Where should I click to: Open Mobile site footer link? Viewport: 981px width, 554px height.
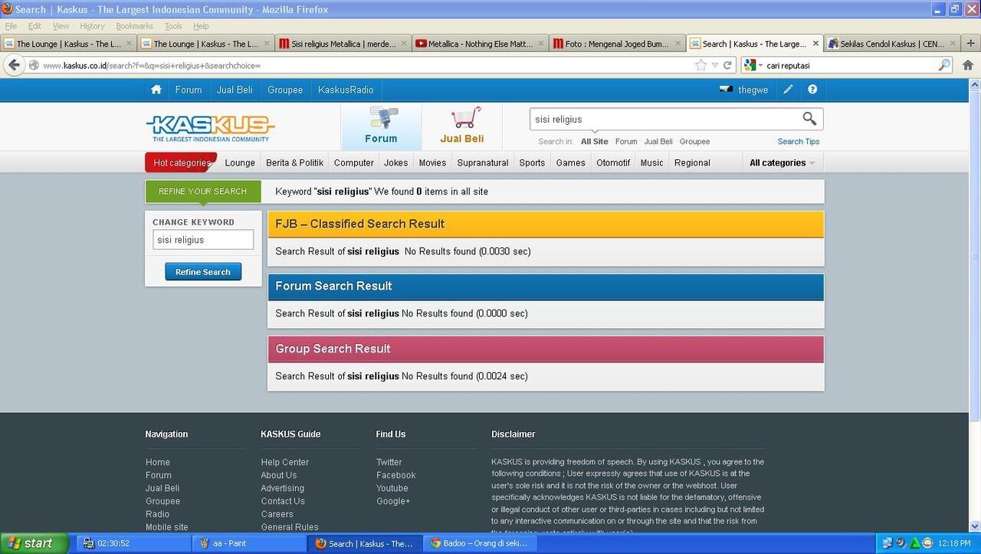click(x=167, y=527)
